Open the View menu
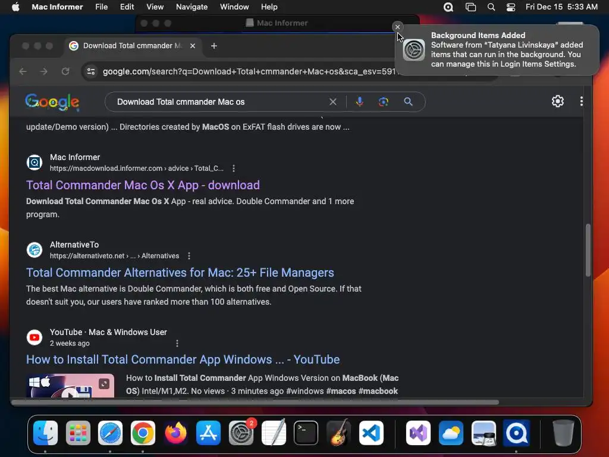 (x=155, y=7)
